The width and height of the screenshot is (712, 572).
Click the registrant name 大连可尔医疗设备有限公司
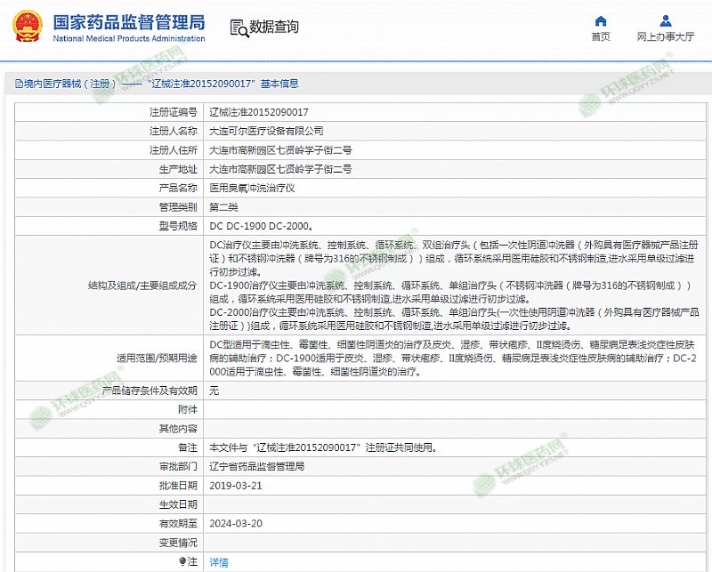click(x=266, y=131)
